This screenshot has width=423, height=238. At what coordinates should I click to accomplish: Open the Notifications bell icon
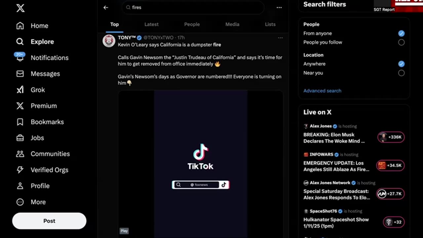[x=20, y=58]
